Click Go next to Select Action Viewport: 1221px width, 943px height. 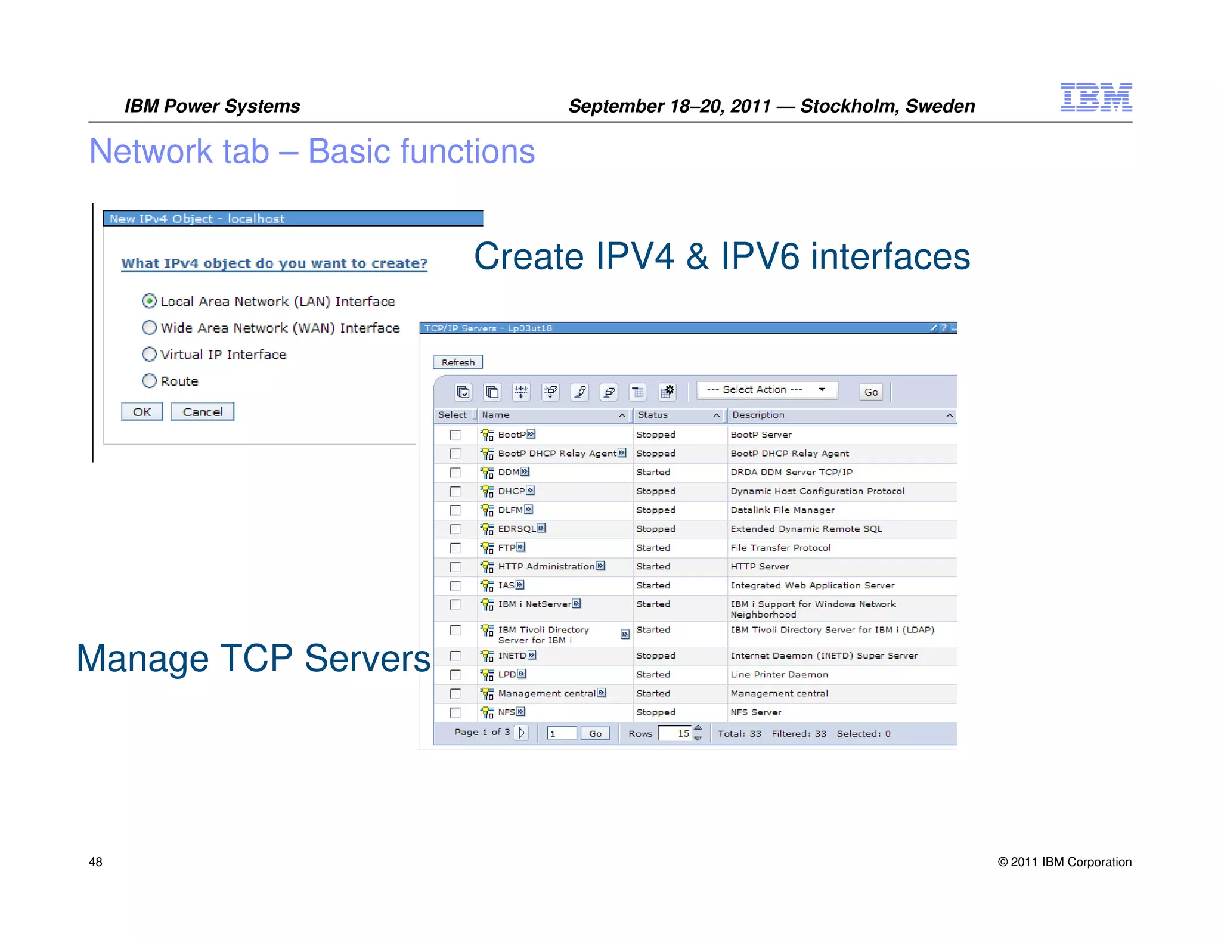tap(871, 392)
